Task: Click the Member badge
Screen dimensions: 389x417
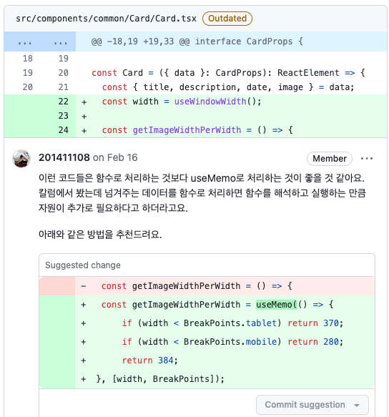Action: pos(330,159)
